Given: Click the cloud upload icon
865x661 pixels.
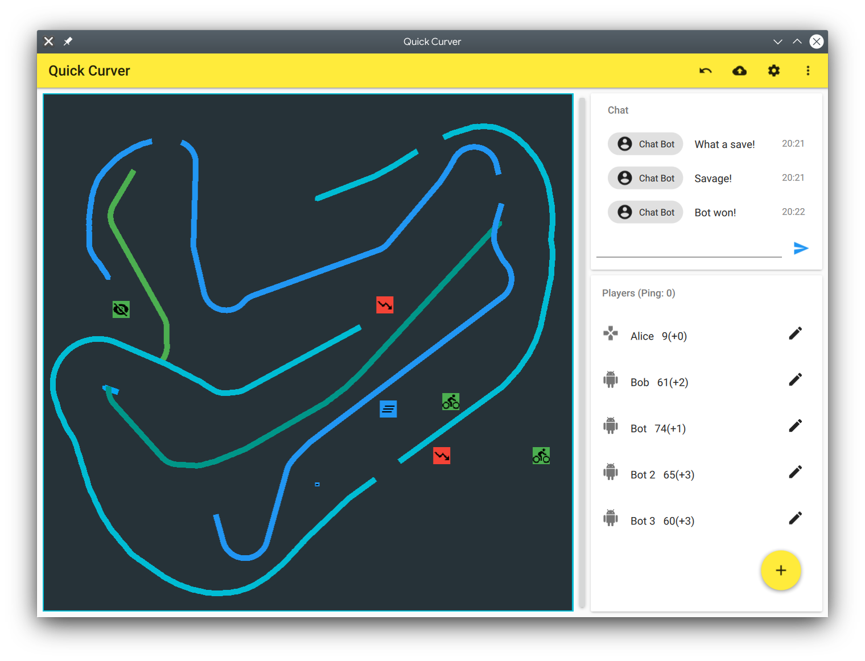Looking at the screenshot, I should coord(740,71).
